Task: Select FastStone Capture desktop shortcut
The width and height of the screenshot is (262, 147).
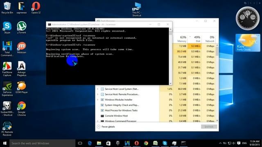Action: click(7, 69)
